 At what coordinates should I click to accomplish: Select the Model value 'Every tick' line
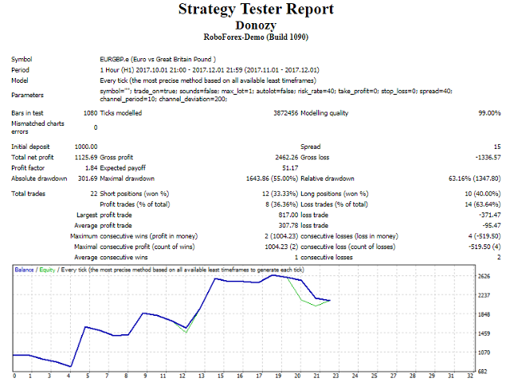[208, 80]
